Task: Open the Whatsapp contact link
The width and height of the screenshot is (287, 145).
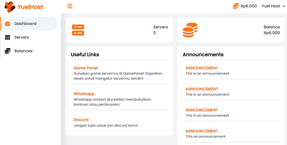Action: tap(84, 94)
